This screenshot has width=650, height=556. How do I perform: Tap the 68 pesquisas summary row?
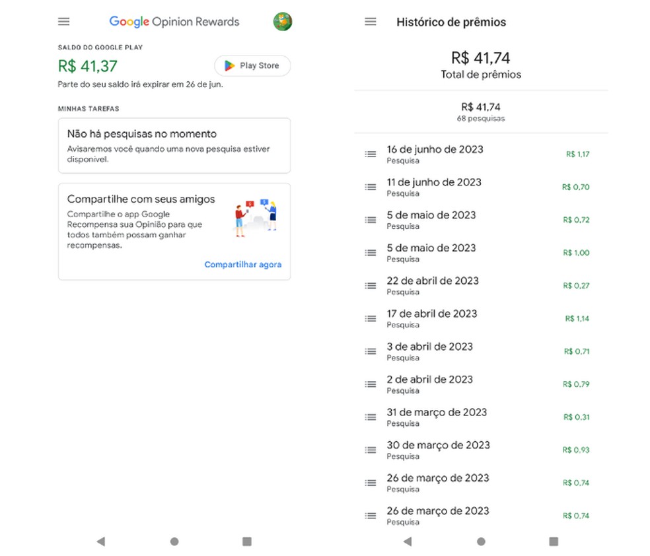click(x=481, y=113)
